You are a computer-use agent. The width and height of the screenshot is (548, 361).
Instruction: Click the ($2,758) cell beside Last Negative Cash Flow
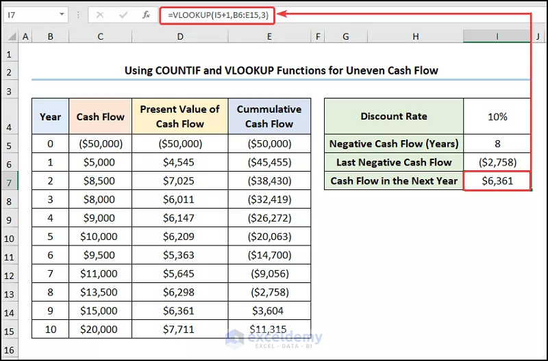pos(497,162)
